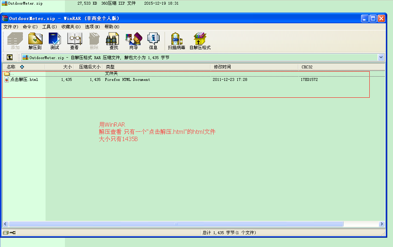Run the 测试 (Test) archive tool
The width and height of the screenshot is (393, 247).
click(x=55, y=41)
